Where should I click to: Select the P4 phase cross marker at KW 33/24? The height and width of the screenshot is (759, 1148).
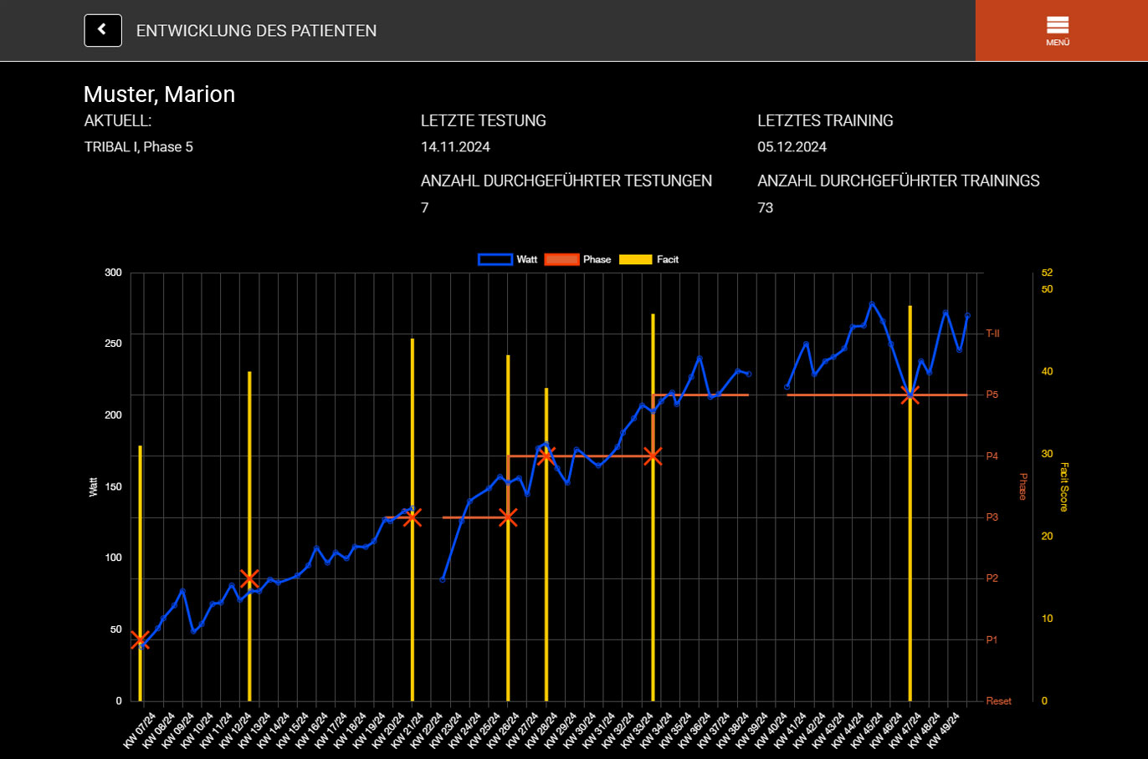click(x=653, y=456)
